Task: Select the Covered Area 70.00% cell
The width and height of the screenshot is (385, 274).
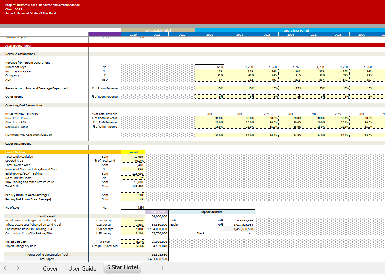Action: (x=133, y=161)
